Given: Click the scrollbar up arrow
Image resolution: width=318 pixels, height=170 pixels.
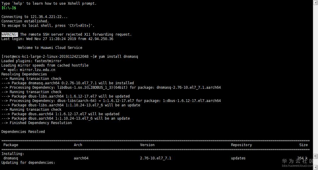Looking at the screenshot, I should point(315,2).
